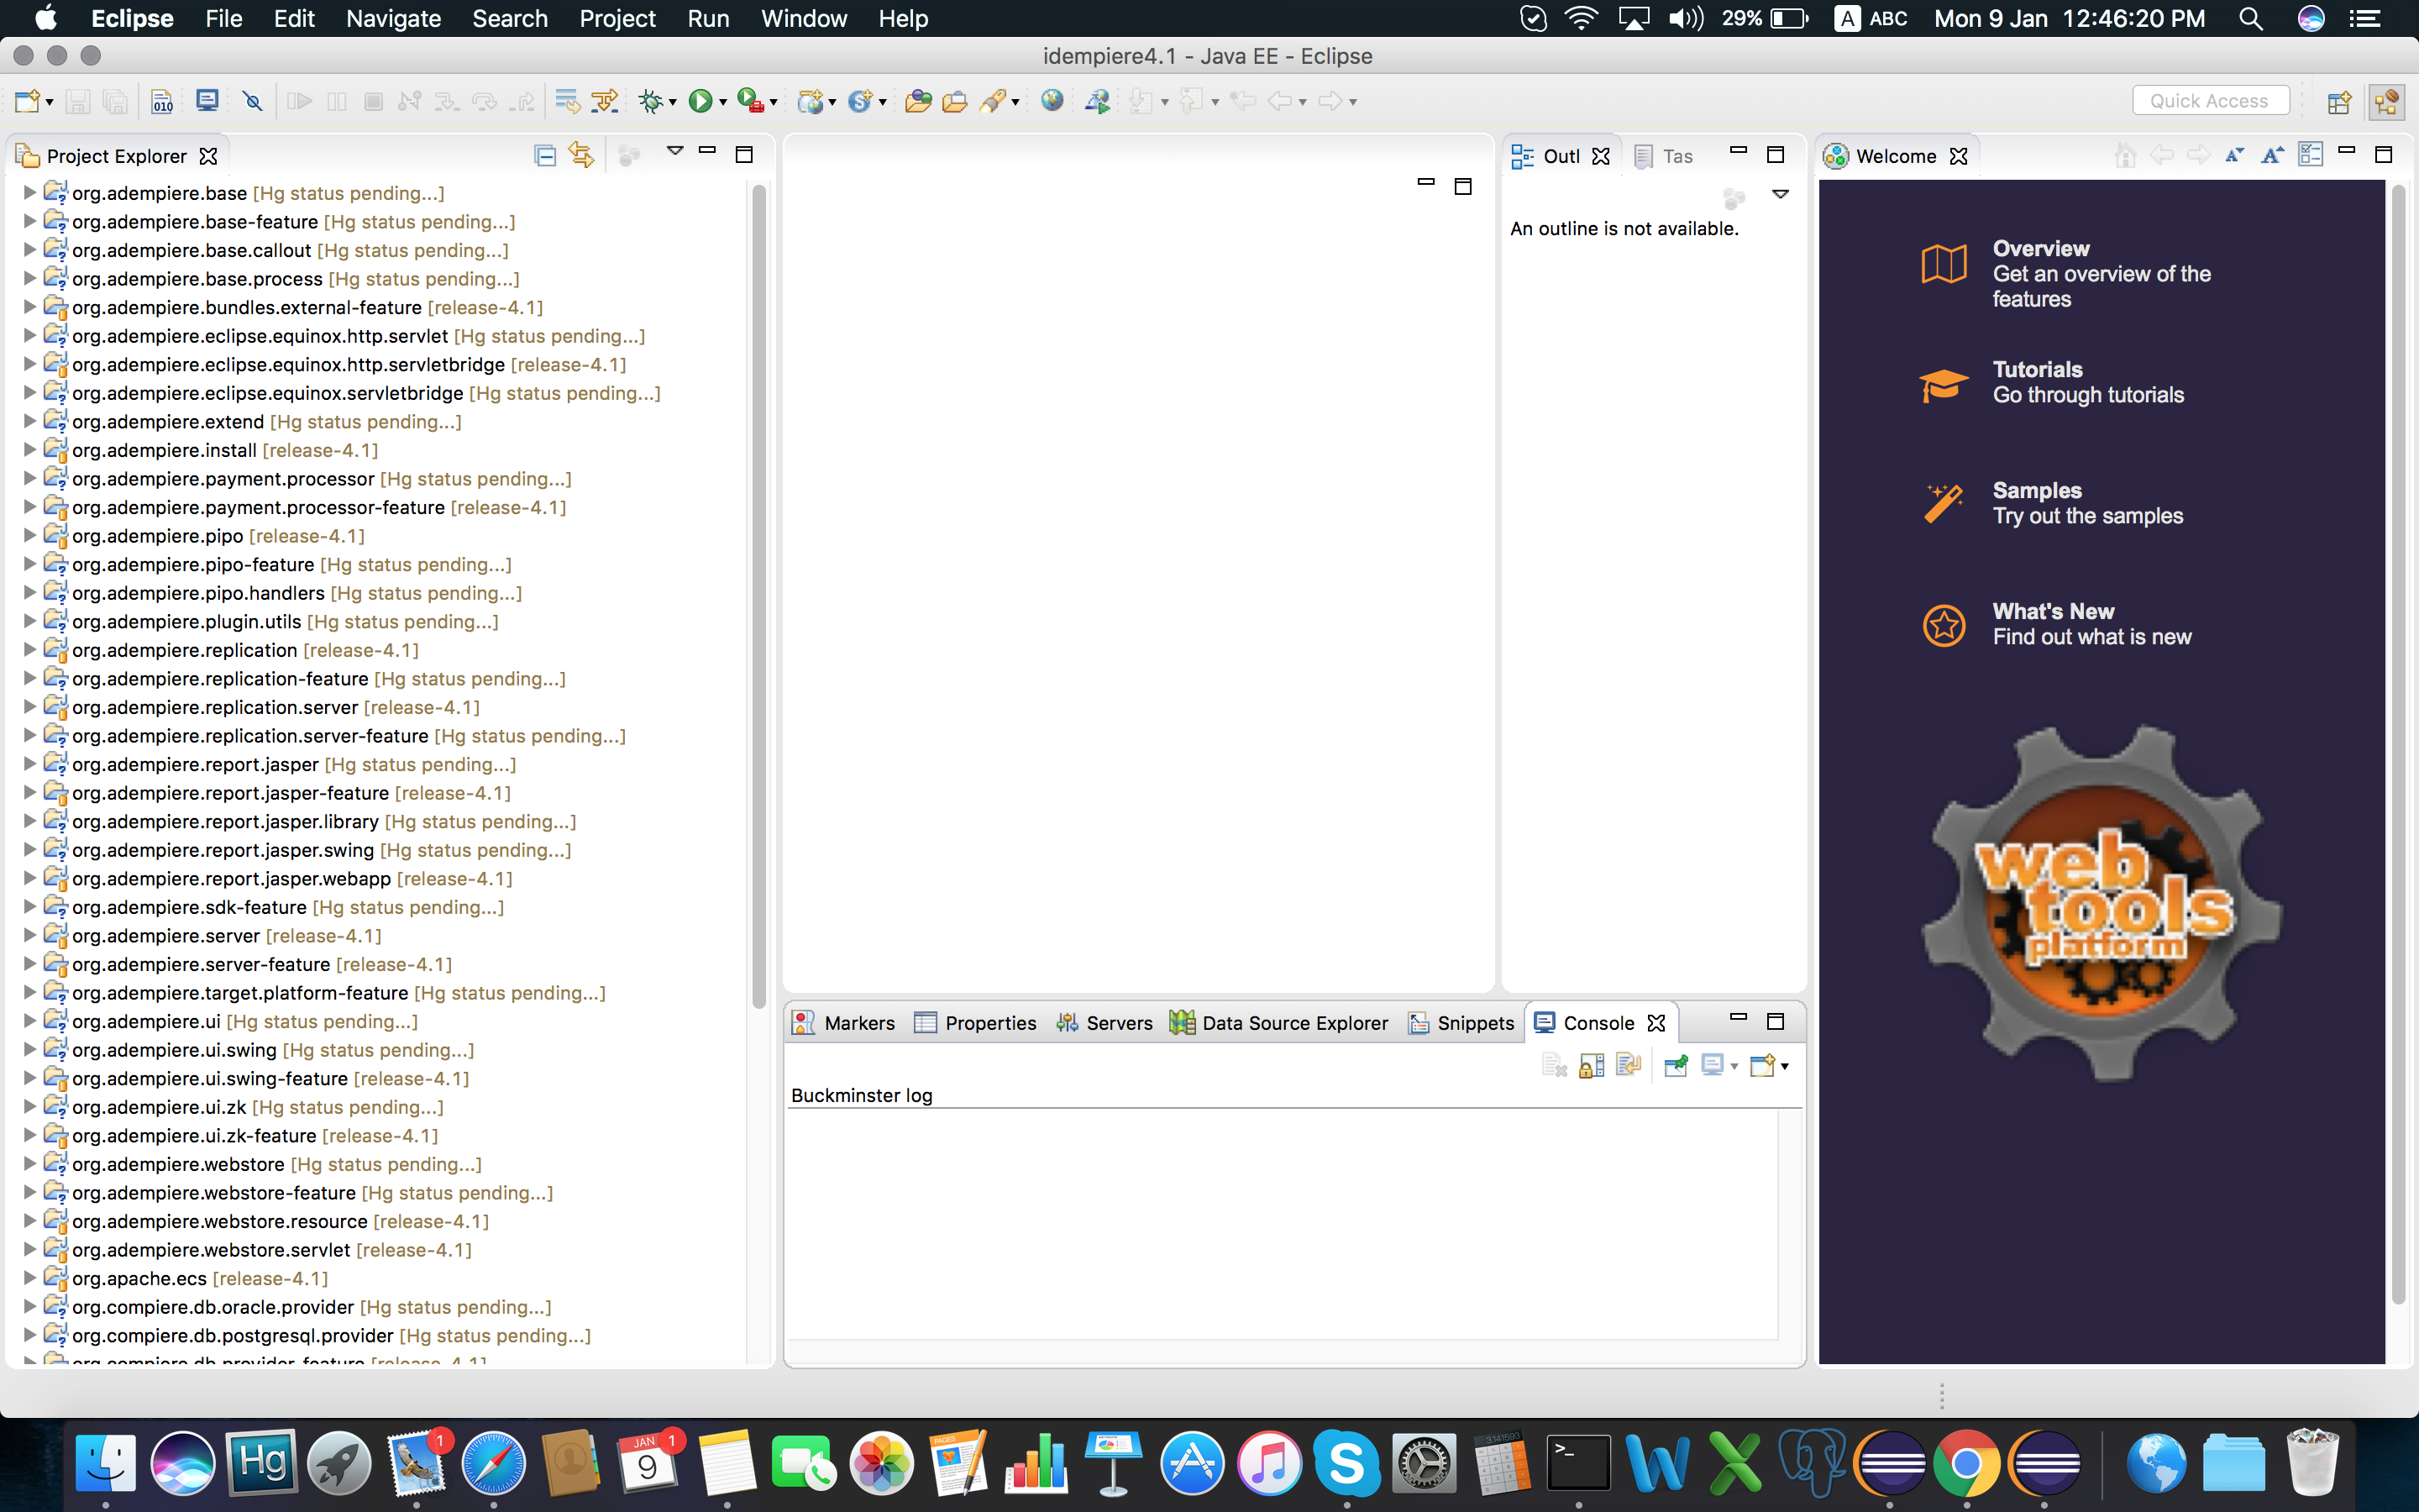Close the Console tab

point(1656,1022)
